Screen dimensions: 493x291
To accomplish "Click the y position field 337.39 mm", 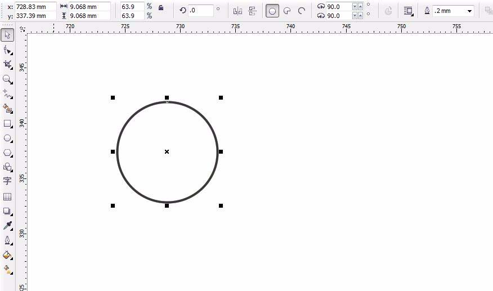I will 35,16.
